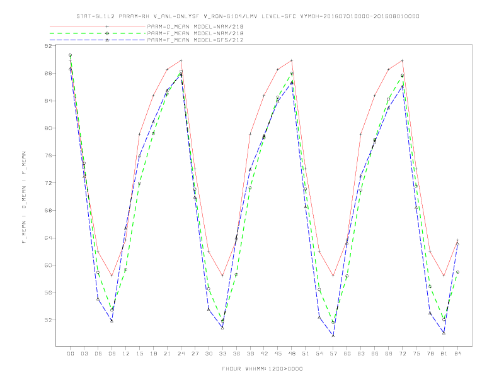Click x-axis forecast hour label 51

[x=306, y=354]
